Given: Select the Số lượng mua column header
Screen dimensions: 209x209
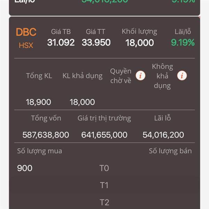Looking at the screenshot, I should [x=40, y=151].
